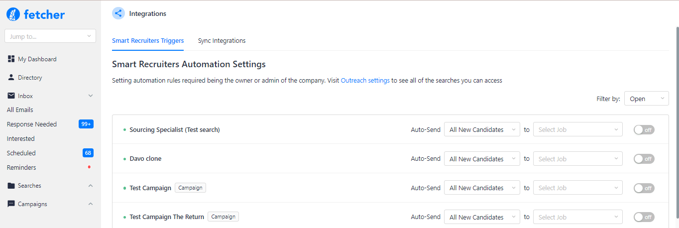The width and height of the screenshot is (679, 228).
Task: Click green status dot for Sourcing Specialist
Action: 125,130
